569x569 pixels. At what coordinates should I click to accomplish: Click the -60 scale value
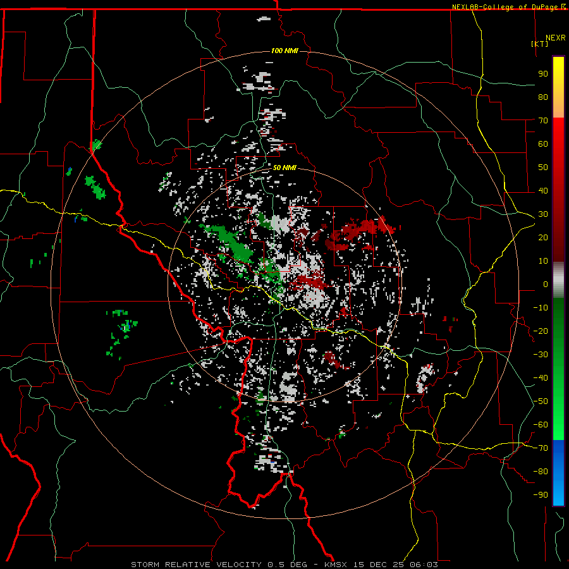541,425
